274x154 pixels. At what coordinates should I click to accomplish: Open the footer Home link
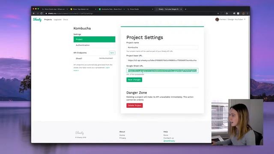click(x=122, y=135)
